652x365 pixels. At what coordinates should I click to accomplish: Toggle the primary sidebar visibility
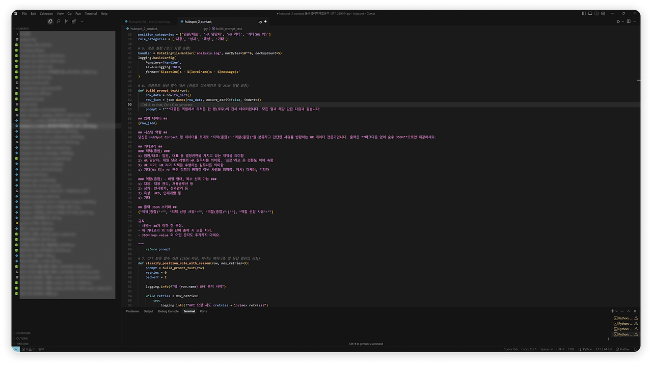[585, 13]
